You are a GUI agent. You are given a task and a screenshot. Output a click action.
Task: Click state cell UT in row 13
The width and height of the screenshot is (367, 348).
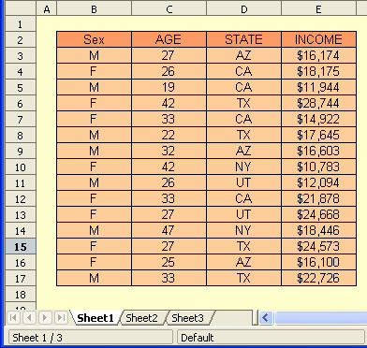click(243, 214)
